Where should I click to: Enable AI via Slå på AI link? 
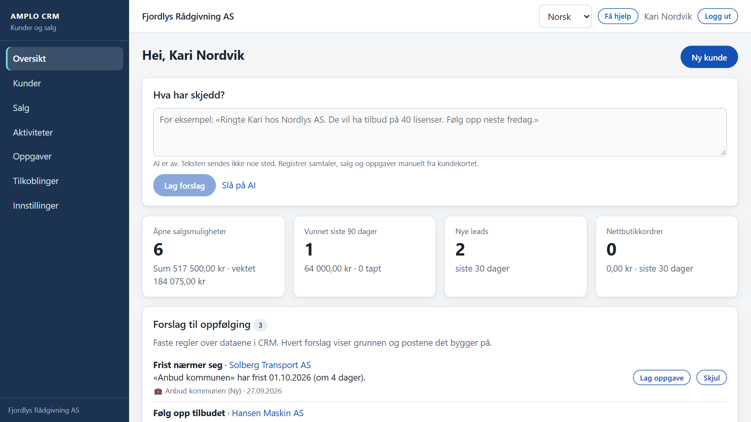[239, 185]
